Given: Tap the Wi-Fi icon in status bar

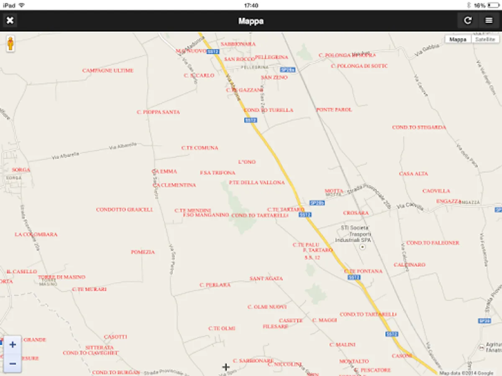Looking at the screenshot, I should [x=22, y=5].
